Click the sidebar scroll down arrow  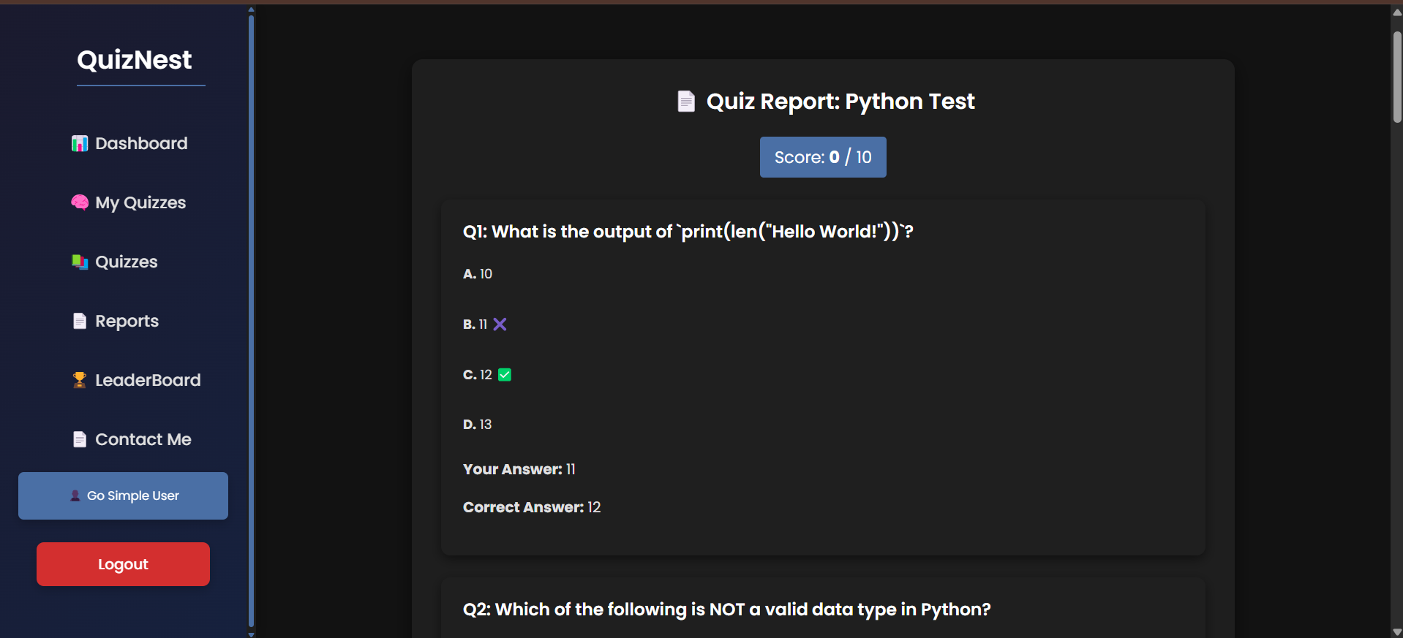(252, 634)
